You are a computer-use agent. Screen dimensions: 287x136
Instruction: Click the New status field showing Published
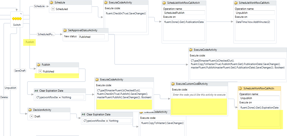(91, 37)
